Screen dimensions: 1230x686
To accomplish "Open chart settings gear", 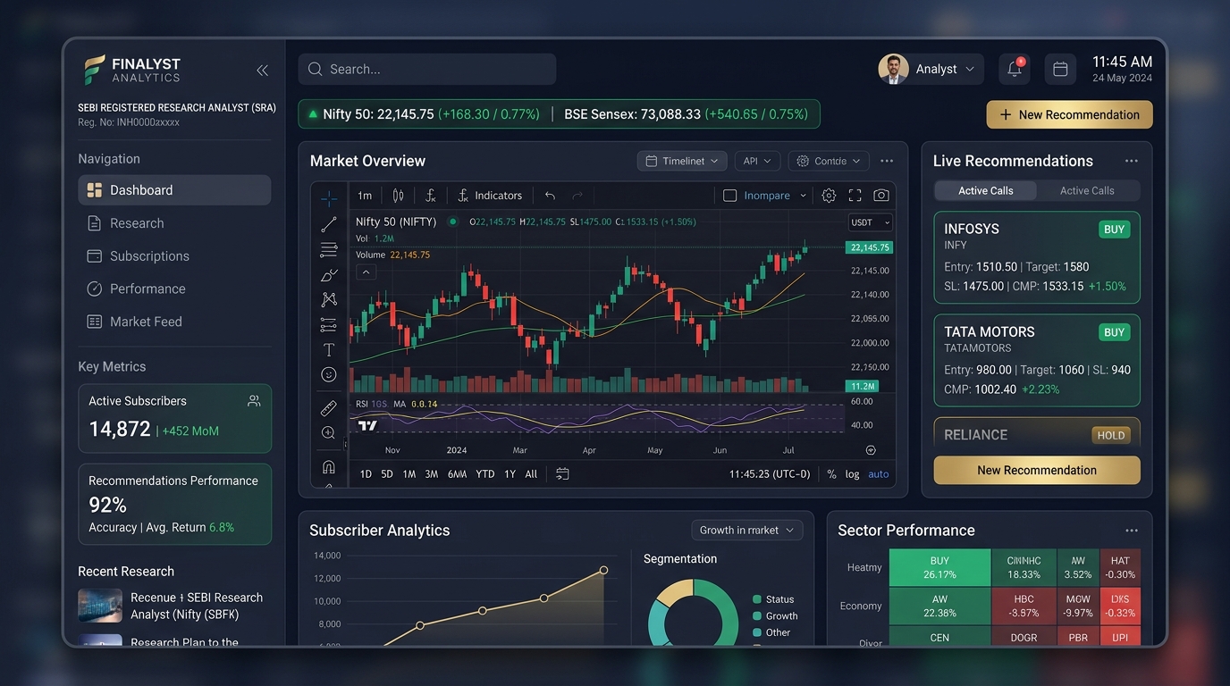I will [x=829, y=196].
